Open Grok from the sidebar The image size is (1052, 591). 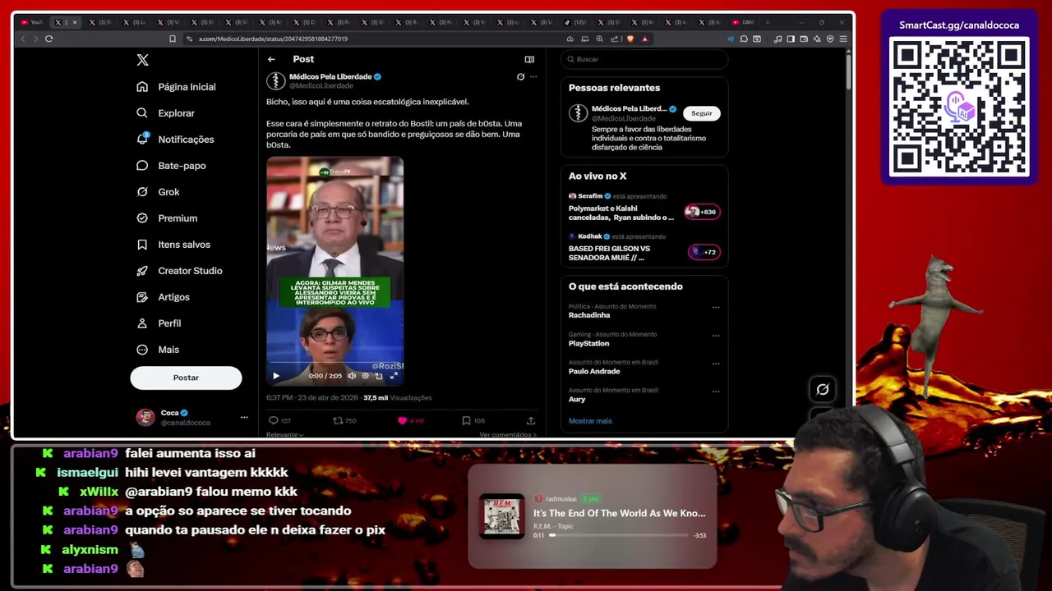point(158,192)
